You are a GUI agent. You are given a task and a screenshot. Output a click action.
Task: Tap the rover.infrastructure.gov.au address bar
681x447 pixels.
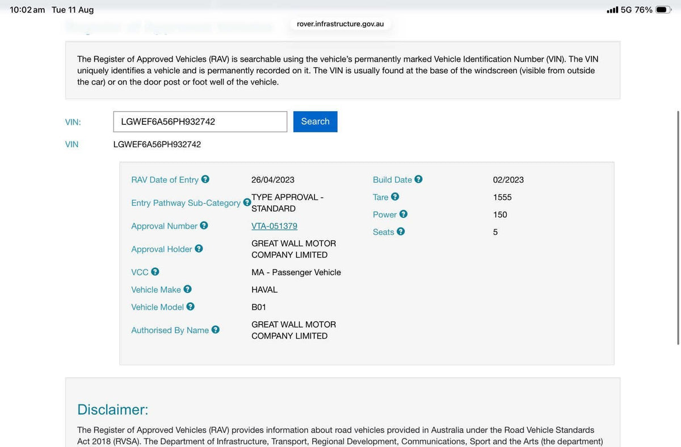coord(340,24)
